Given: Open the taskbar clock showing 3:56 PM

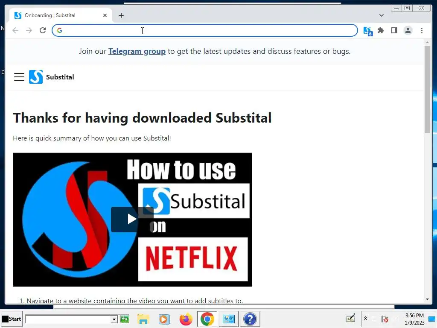Looking at the screenshot, I should pyautogui.click(x=414, y=319).
